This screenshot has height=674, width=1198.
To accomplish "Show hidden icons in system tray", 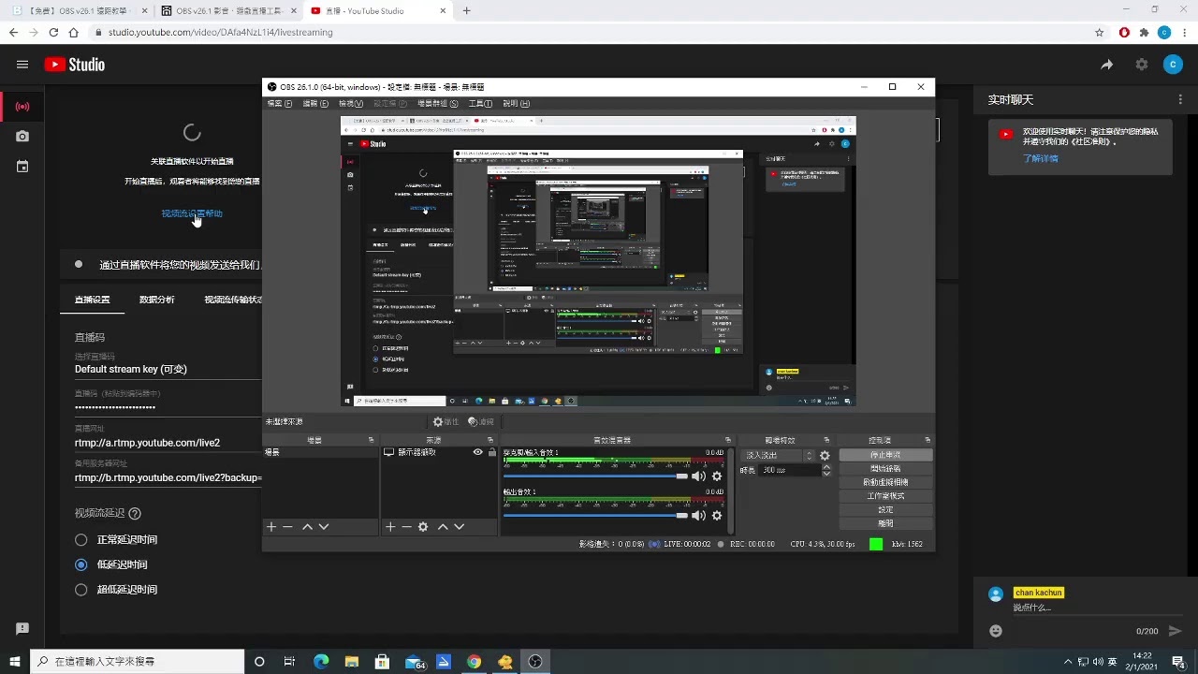I will pos(1066,662).
